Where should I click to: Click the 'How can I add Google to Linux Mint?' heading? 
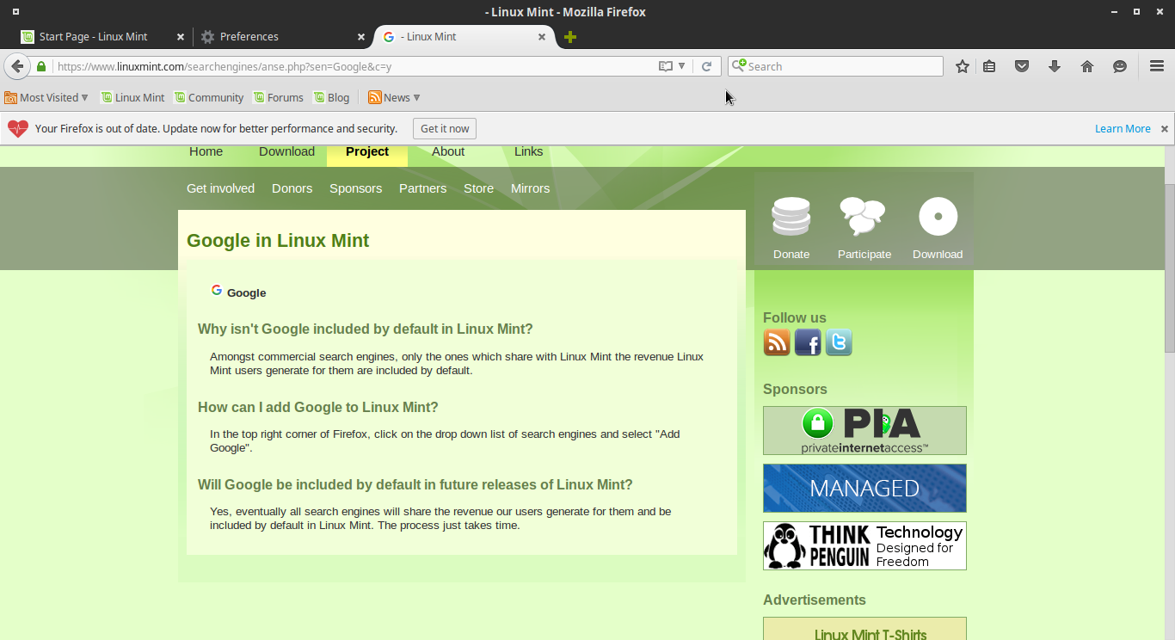[x=318, y=407]
